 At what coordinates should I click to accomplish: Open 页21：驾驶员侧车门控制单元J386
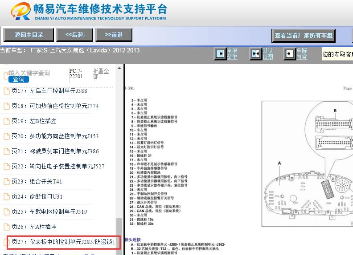55,151
